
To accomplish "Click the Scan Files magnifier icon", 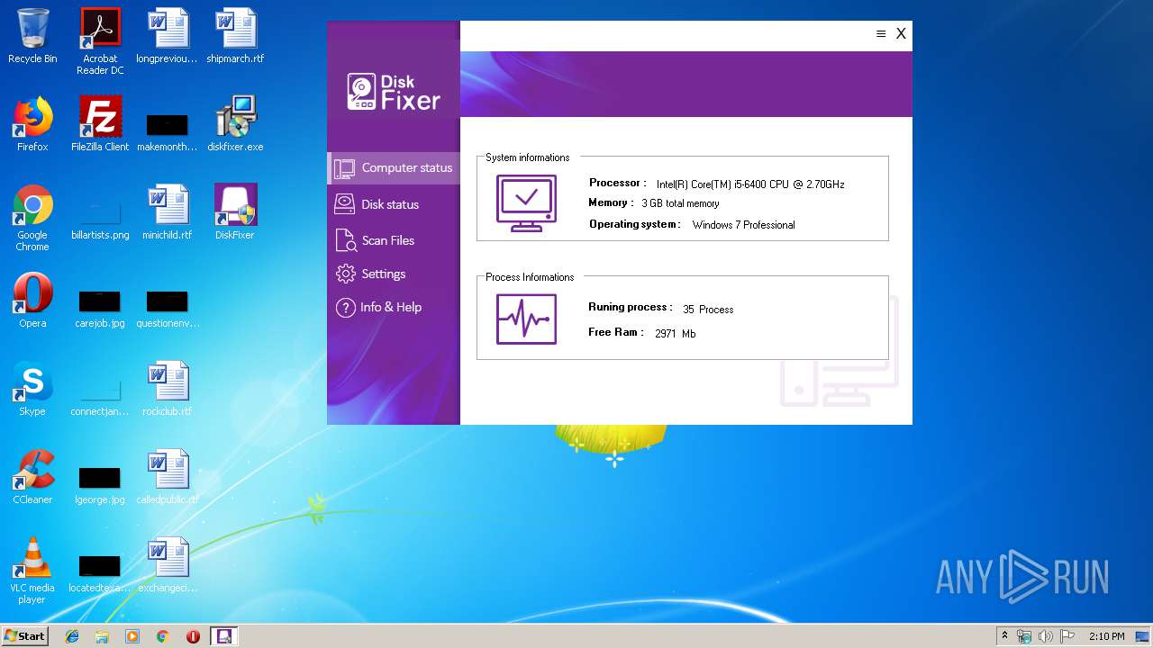I will pyautogui.click(x=346, y=240).
